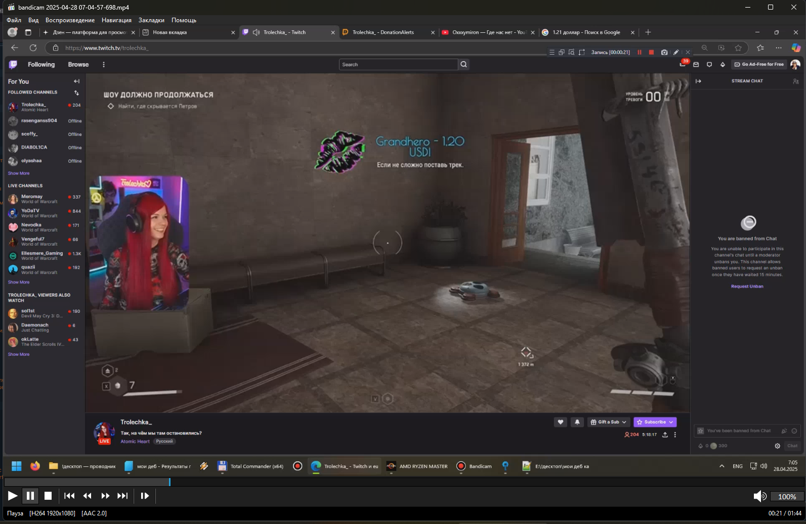The image size is (806, 524).
Task: Add page to browser favorites star
Action: (x=738, y=47)
